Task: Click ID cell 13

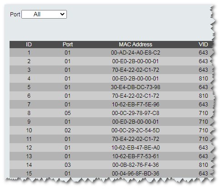Action: (29, 156)
